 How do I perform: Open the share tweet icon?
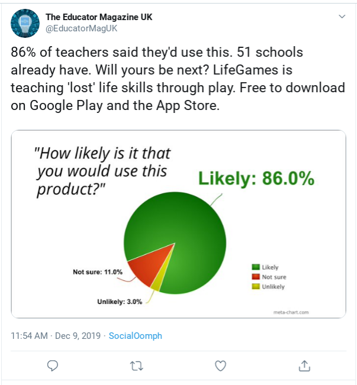[x=304, y=365]
